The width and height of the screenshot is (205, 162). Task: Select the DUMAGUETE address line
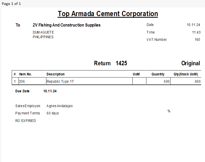[43, 32]
